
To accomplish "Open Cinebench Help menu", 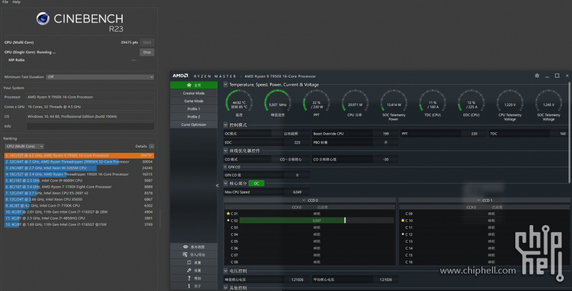I will 16,2.
